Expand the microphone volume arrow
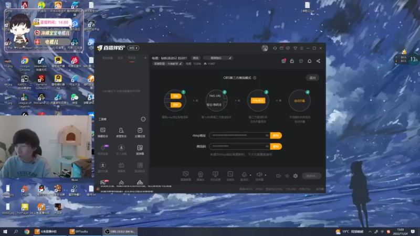This screenshot has height=236, width=420. (x=250, y=175)
